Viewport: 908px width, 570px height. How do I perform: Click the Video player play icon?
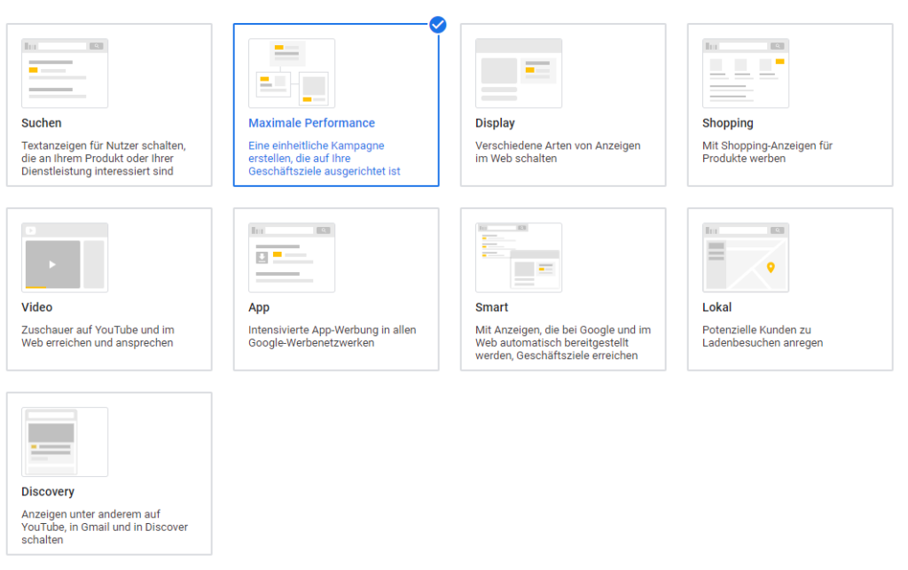pos(52,264)
